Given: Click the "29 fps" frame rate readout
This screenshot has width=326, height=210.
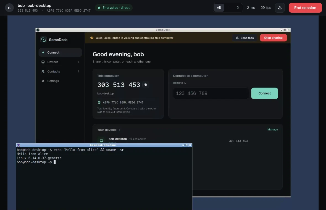Looking at the screenshot, I should [x=266, y=8].
